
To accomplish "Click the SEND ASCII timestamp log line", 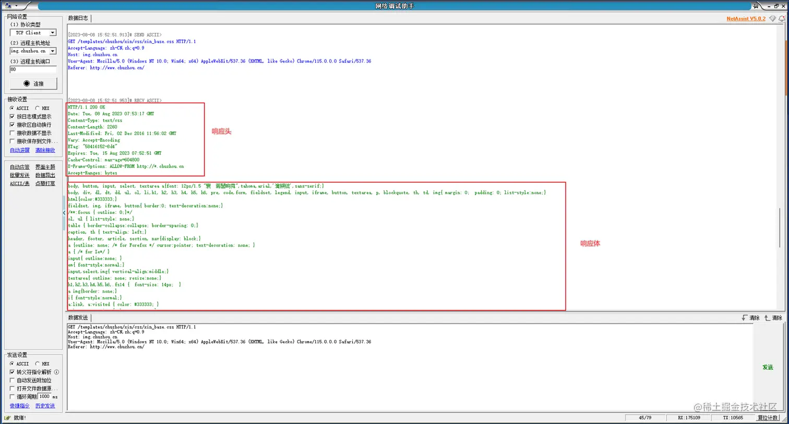I will [115, 35].
